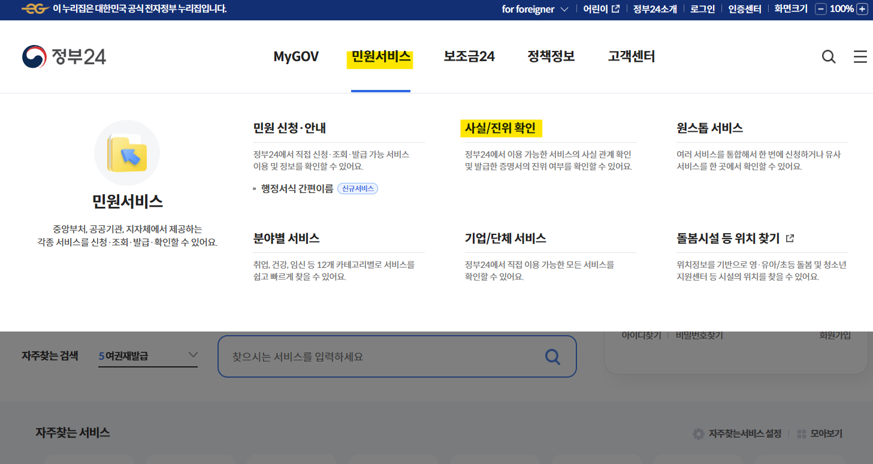
Task: Click the 민원서비스 folder illustration
Action: coord(127,153)
